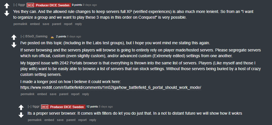The height and width of the screenshot is (125, 272).
Task: Click Producer DICE Sweden flair on bottom reply
Action: (67, 107)
